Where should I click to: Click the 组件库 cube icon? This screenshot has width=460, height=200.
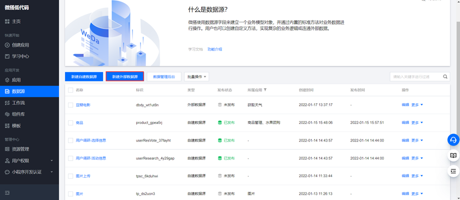coord(7,114)
